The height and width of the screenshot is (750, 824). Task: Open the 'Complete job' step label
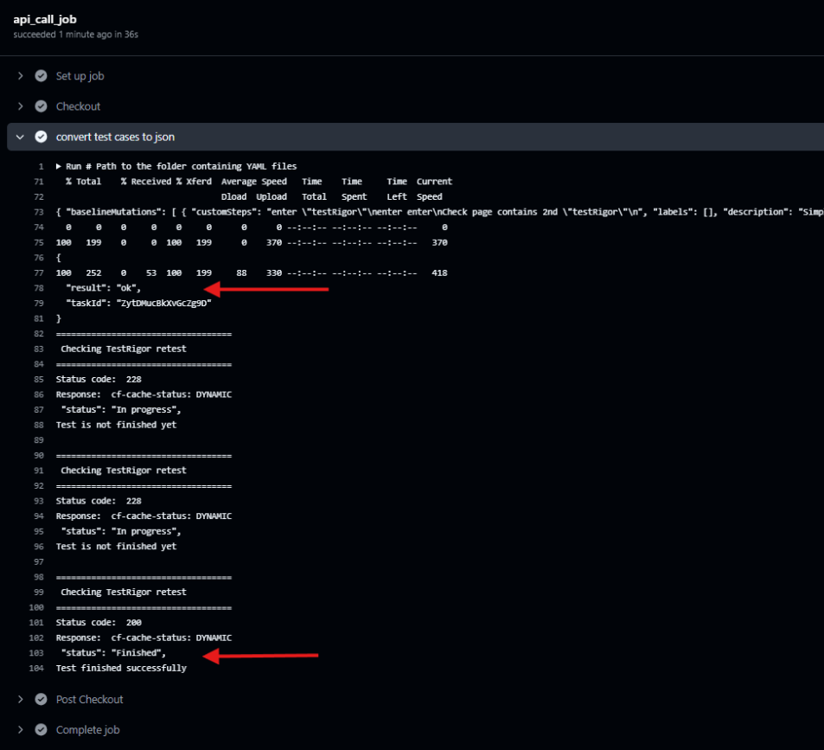click(87, 729)
